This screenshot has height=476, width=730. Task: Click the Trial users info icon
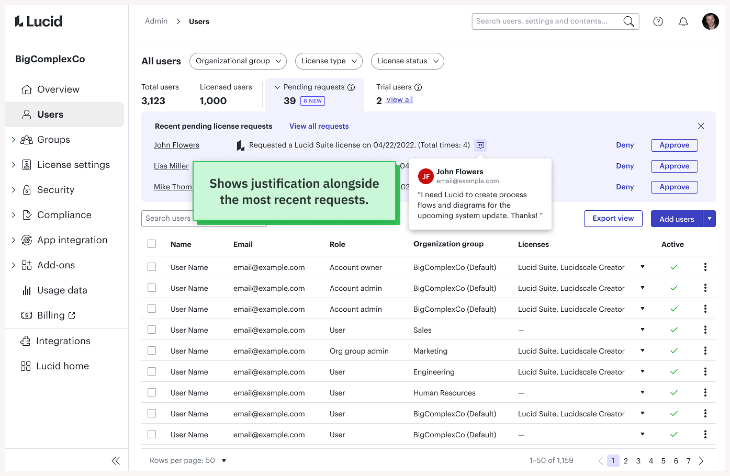(418, 87)
